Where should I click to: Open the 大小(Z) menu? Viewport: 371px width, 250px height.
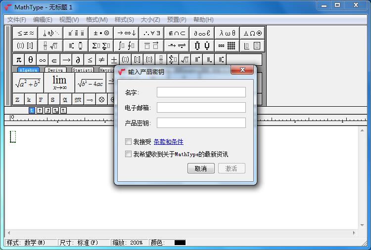[x=150, y=20]
